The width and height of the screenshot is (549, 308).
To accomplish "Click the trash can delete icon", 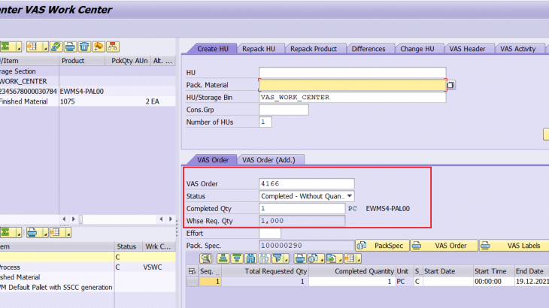I will (84, 47).
